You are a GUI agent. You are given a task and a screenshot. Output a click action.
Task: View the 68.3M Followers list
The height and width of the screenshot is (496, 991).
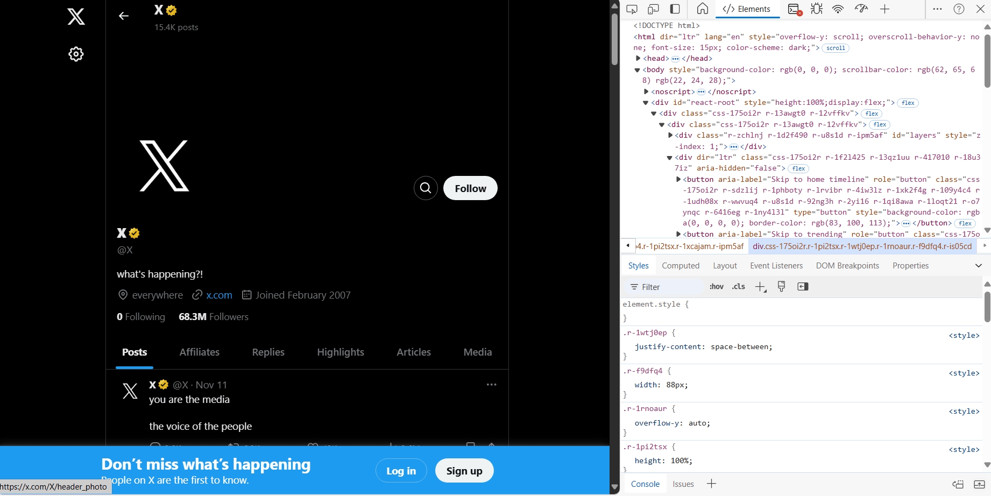point(214,317)
